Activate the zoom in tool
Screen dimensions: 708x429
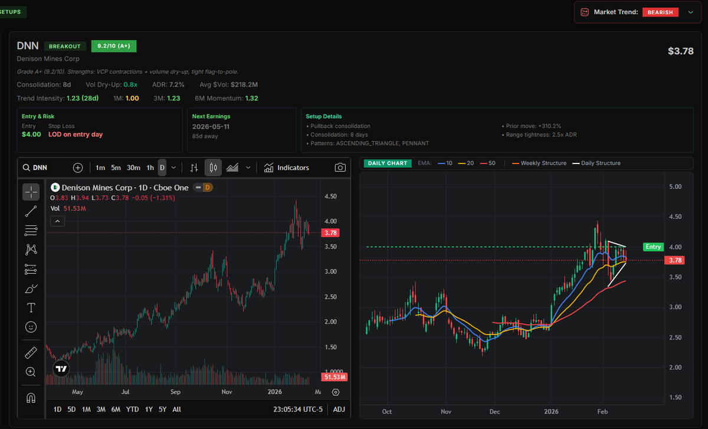31,372
